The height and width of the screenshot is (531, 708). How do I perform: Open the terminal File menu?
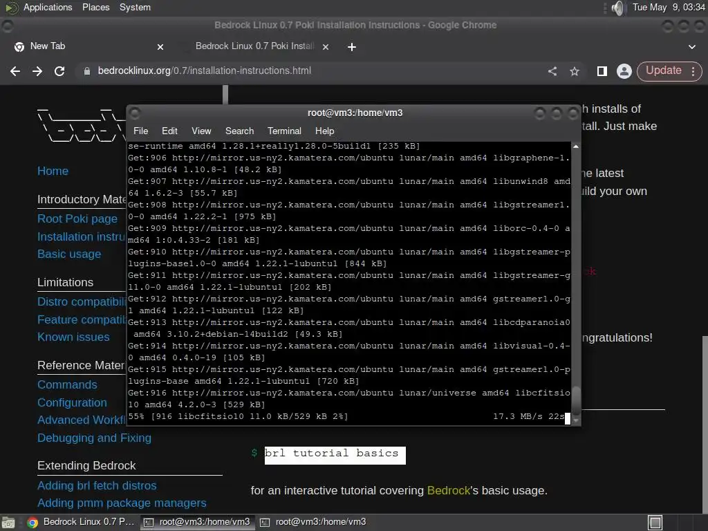[141, 131]
